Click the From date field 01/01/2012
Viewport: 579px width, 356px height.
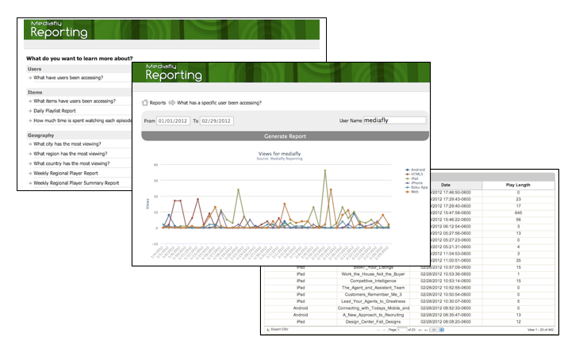173,121
